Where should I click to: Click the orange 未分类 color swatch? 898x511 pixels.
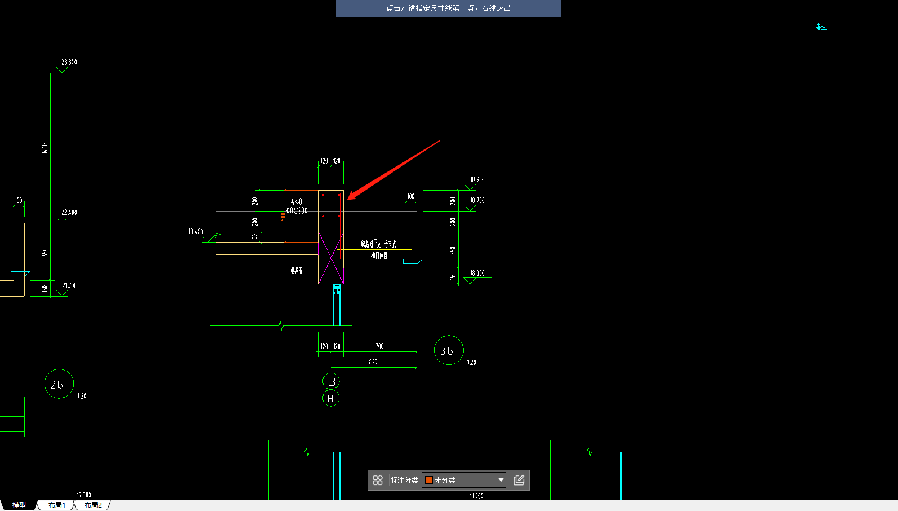pyautogui.click(x=429, y=480)
